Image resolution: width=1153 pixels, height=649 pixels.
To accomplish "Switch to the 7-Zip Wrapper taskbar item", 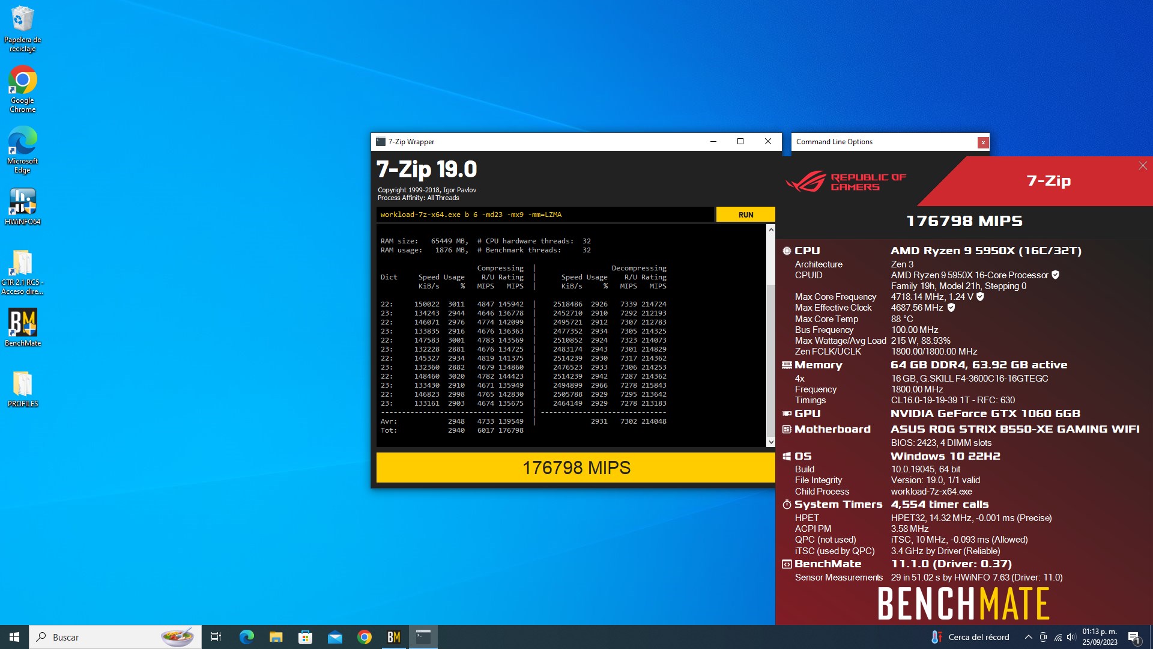I will 423,637.
